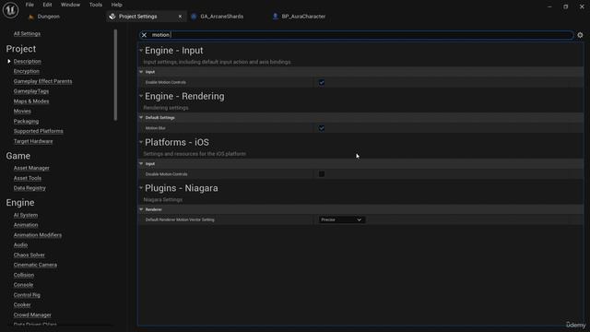Open the settings gear beside search bar
This screenshot has width=590, height=332.
point(580,35)
